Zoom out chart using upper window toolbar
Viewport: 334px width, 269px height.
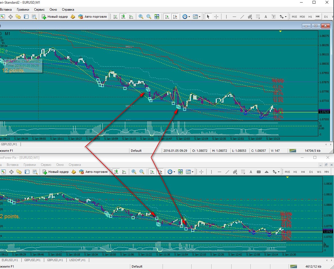tap(149, 17)
